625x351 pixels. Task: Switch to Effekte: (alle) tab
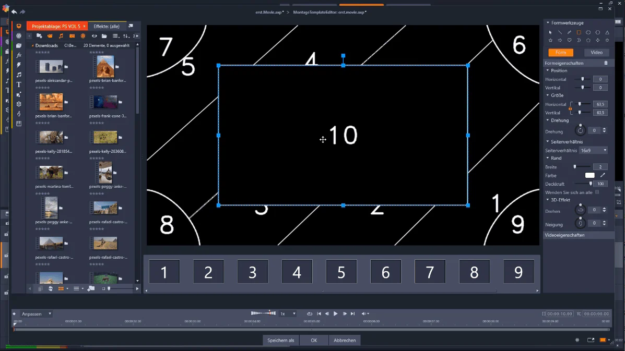[x=107, y=26]
